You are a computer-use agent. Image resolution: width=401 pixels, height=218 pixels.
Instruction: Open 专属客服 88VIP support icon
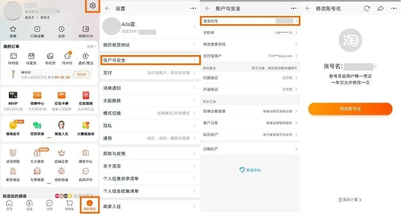[37, 171]
